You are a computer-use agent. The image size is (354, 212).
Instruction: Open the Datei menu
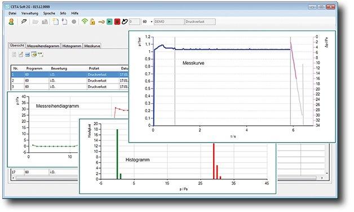point(12,14)
